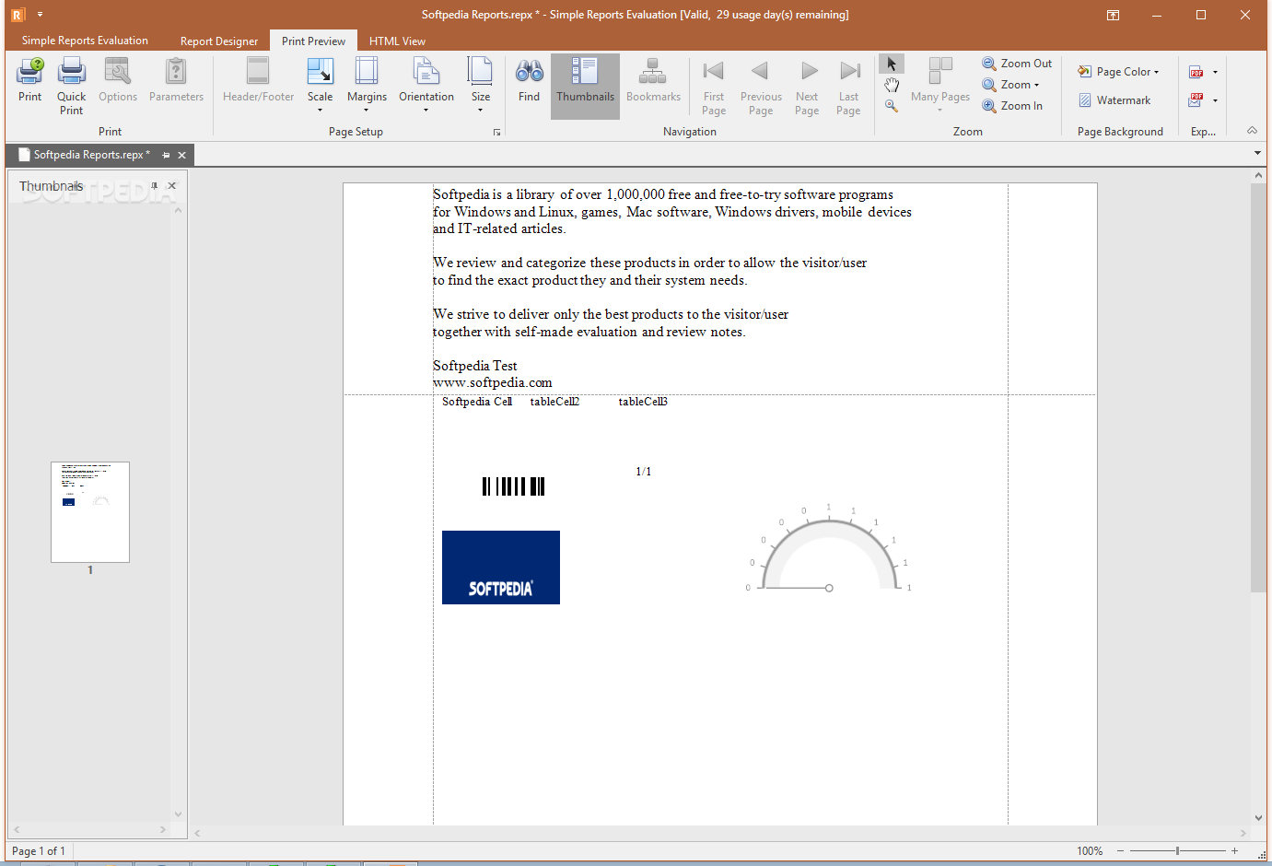The image size is (1272, 866).
Task: Click the 100% zoom value in status bar
Action: point(1090,850)
